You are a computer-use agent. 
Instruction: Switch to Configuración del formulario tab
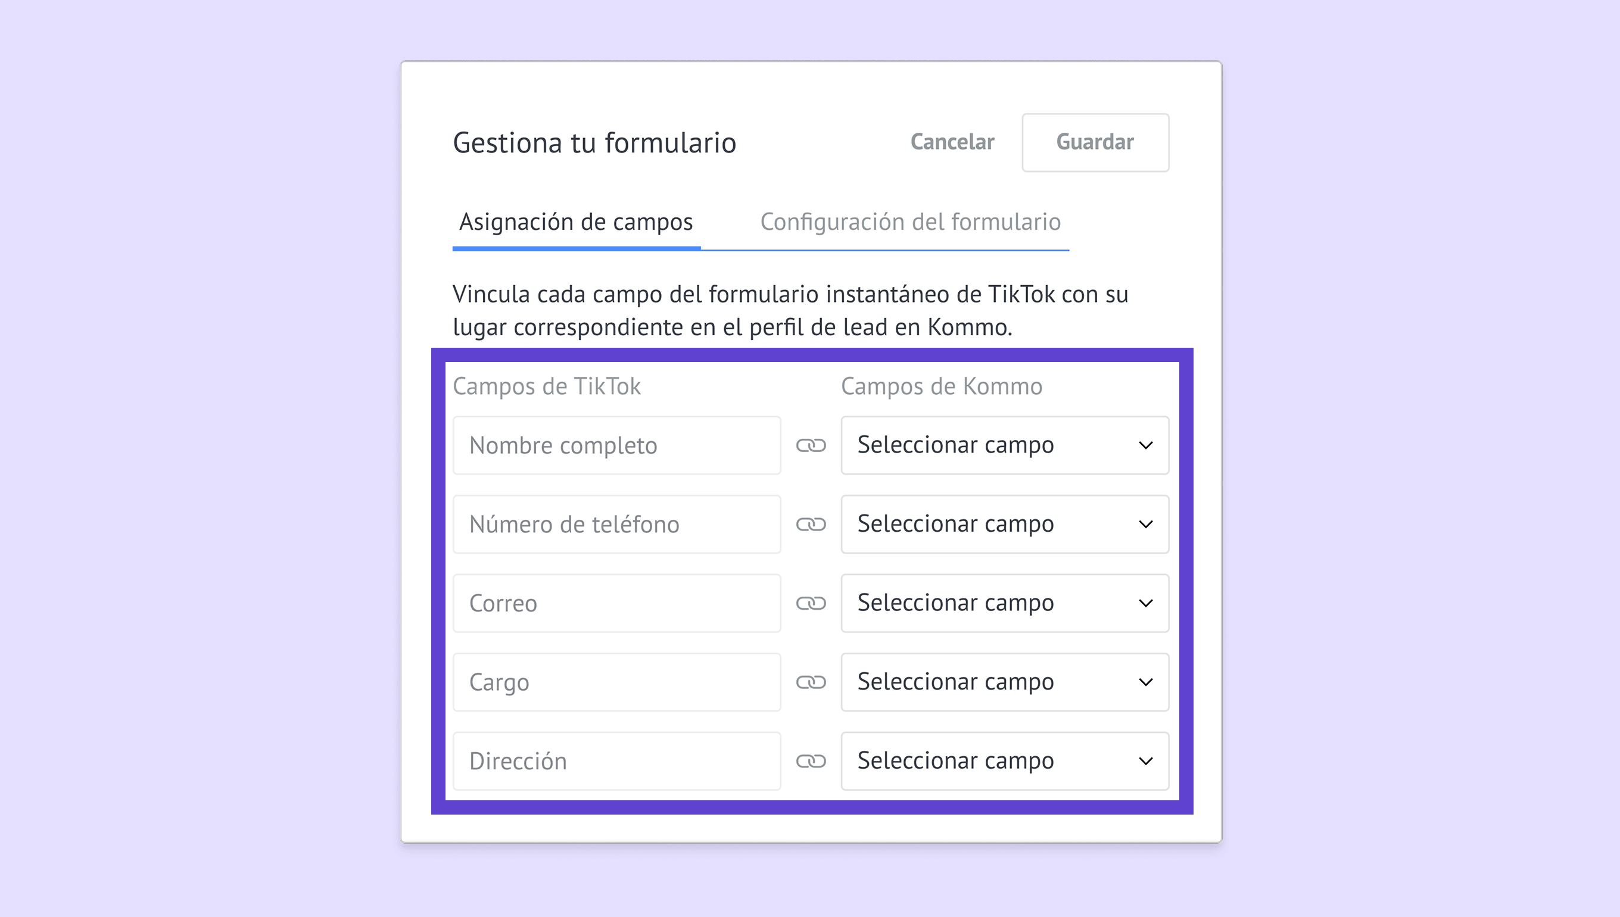point(910,222)
